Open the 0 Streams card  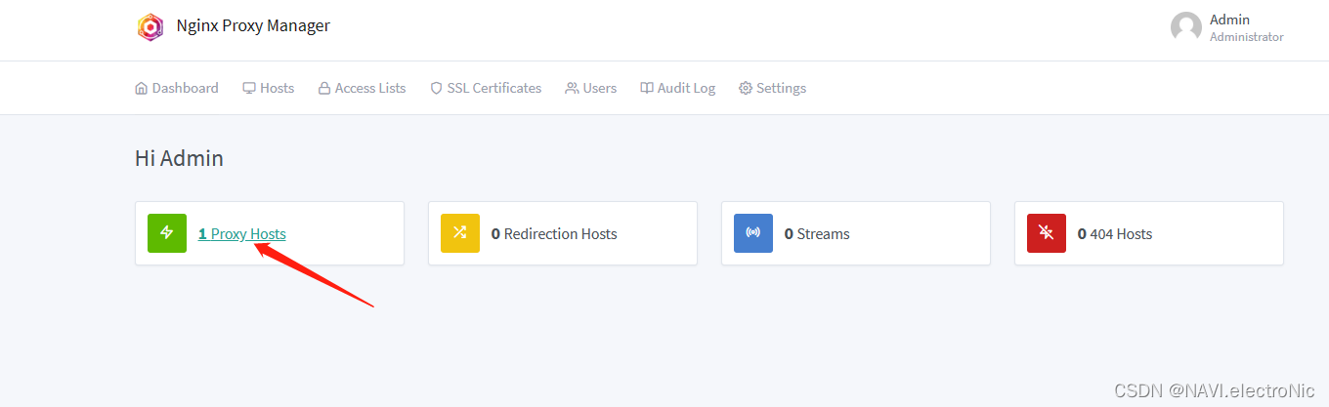tap(856, 233)
